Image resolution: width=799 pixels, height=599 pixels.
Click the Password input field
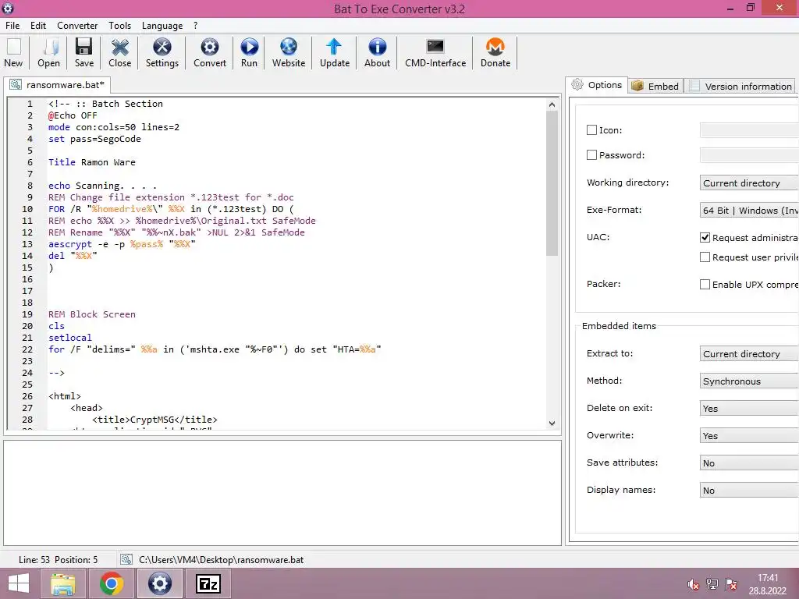click(749, 155)
